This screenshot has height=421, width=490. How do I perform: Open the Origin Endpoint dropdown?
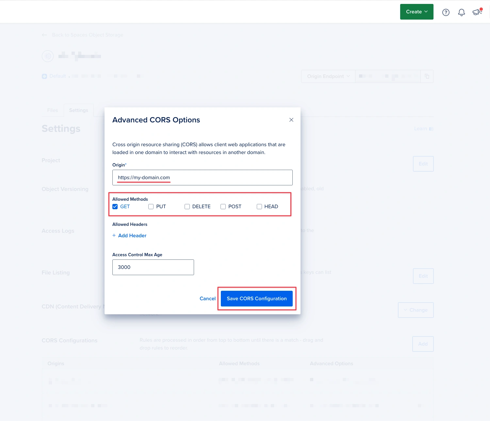coord(327,76)
